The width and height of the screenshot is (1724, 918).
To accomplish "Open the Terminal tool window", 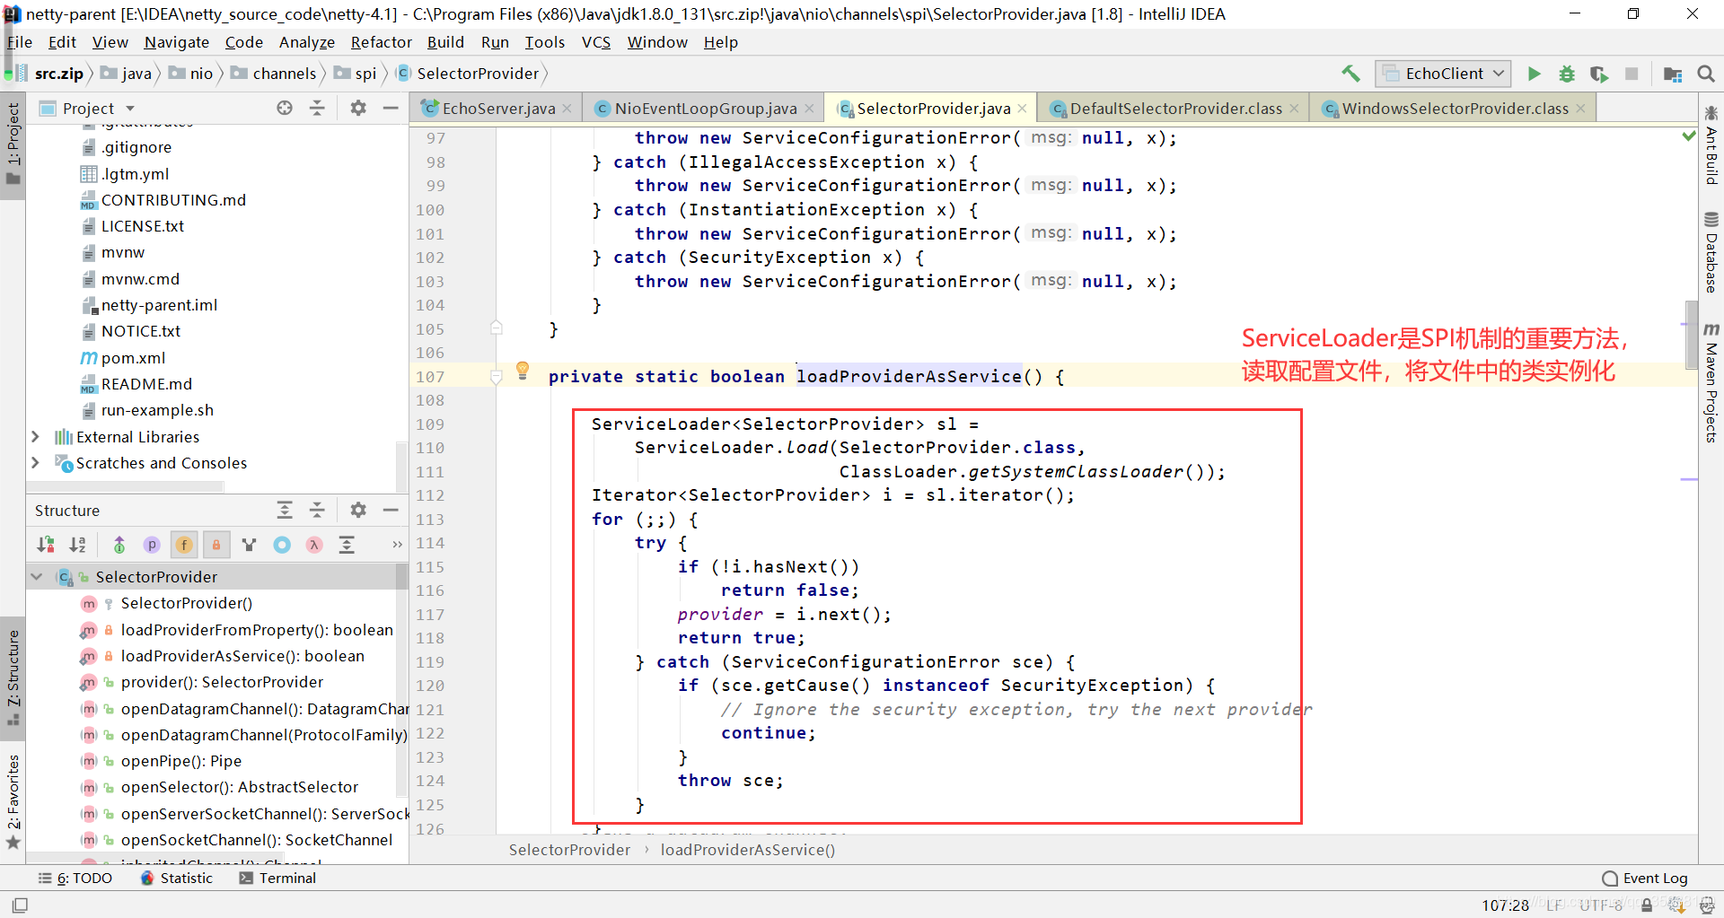I will (277, 879).
